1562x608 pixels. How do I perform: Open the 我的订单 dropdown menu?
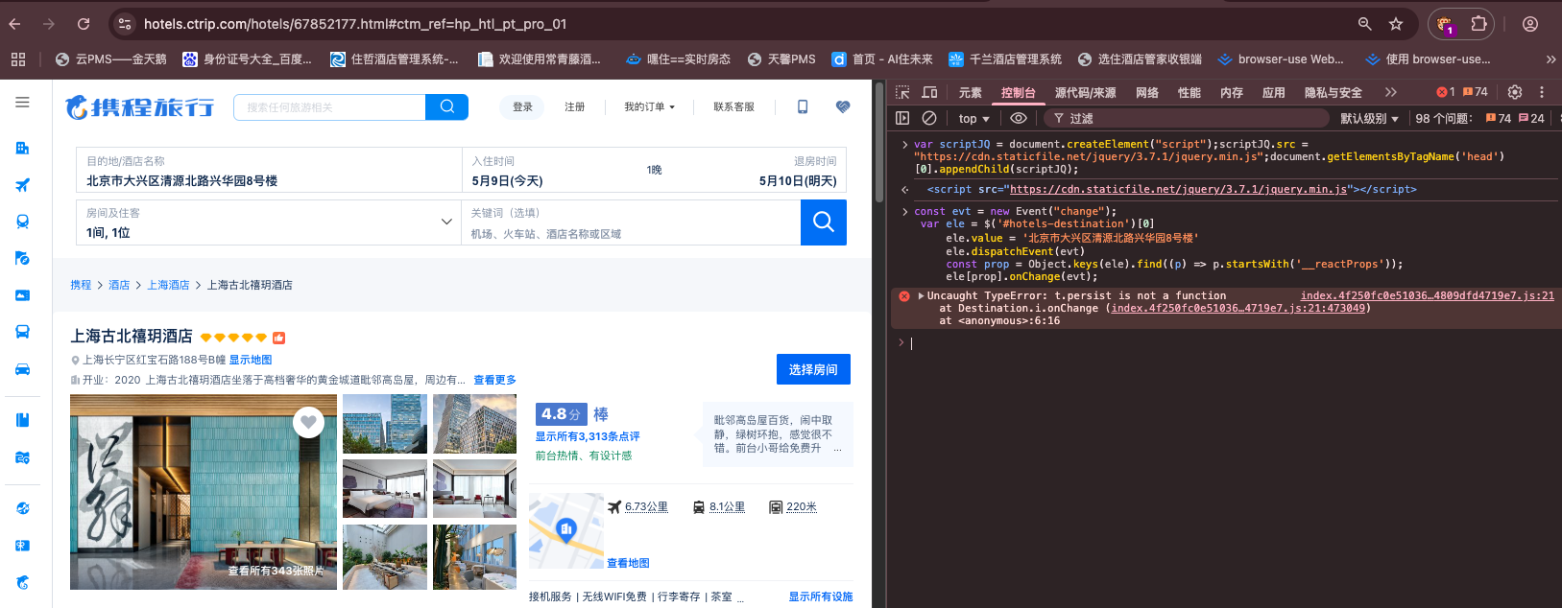pos(649,106)
